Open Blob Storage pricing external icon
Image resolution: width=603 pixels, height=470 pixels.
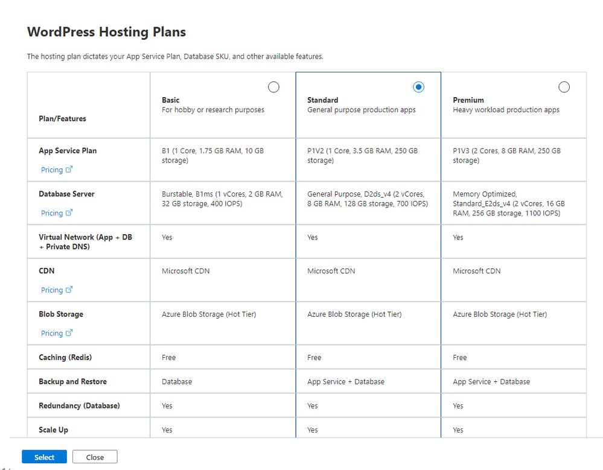[x=69, y=333]
